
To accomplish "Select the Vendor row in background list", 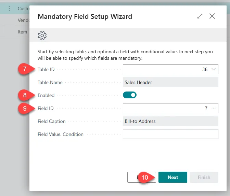I will [x=23, y=20].
